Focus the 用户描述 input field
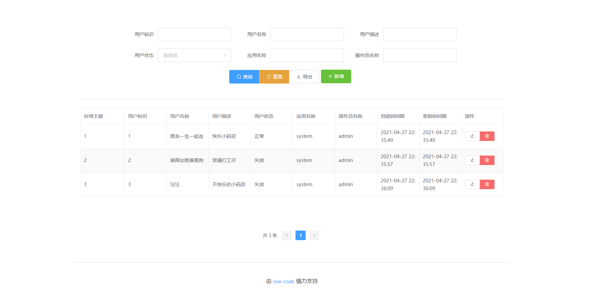 click(420, 34)
